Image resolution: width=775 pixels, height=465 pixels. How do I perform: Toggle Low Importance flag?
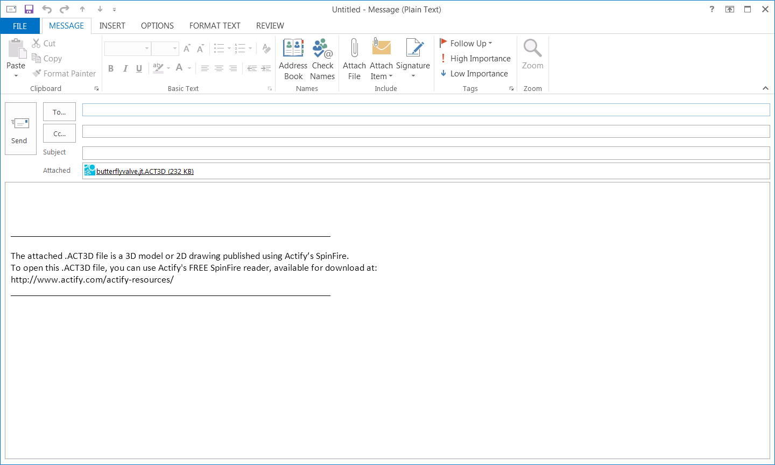(474, 74)
